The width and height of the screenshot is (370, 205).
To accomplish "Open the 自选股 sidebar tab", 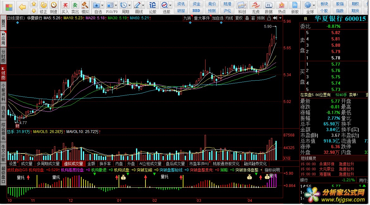I will [3, 112].
